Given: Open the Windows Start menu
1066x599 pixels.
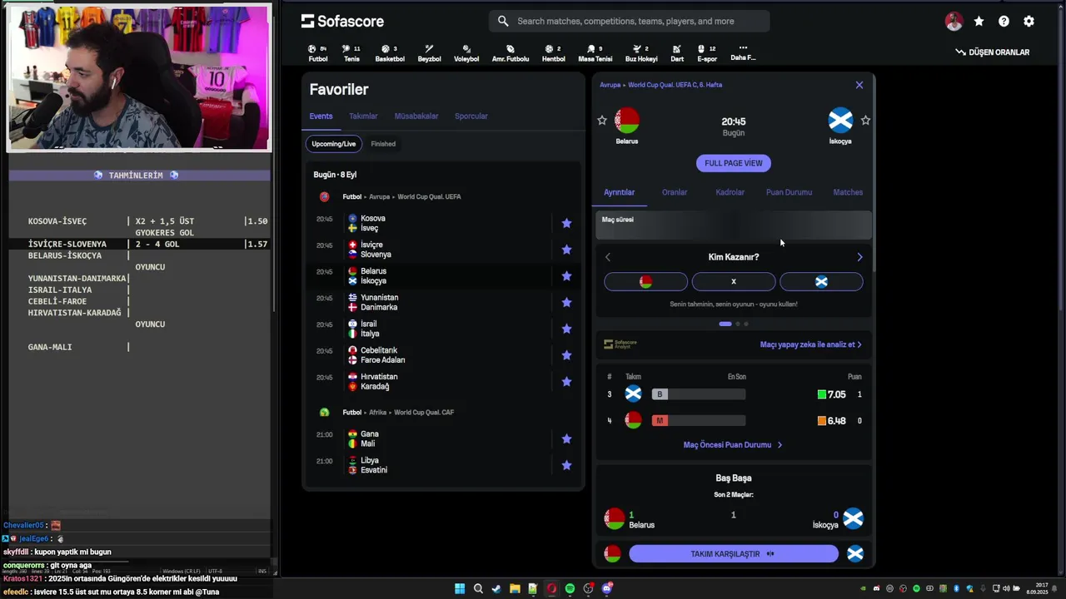Looking at the screenshot, I should [x=460, y=589].
